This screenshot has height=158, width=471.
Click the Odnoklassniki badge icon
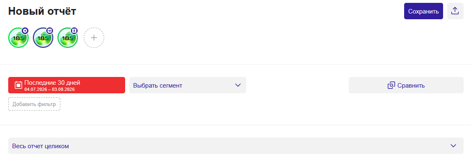point(74,31)
